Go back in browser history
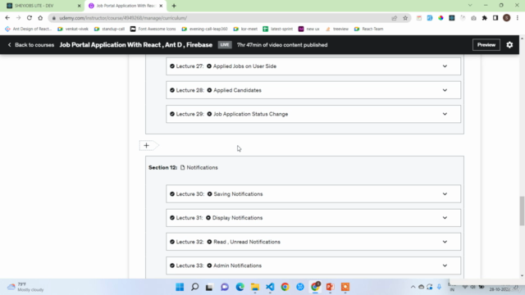Viewport: 525px width, 295px height. point(7,18)
